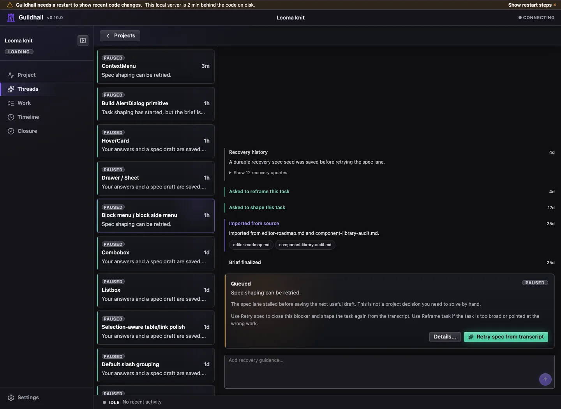
Task: Click Retry spec from transcript
Action: tap(506, 337)
